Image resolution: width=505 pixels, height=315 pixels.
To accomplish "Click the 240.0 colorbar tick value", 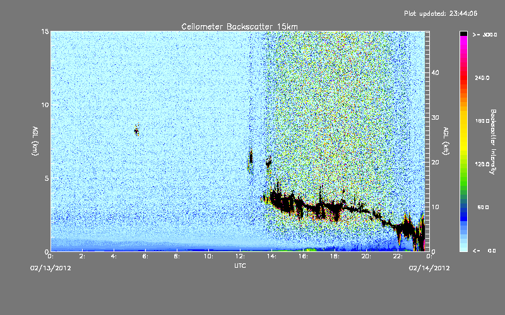I will click(482, 77).
